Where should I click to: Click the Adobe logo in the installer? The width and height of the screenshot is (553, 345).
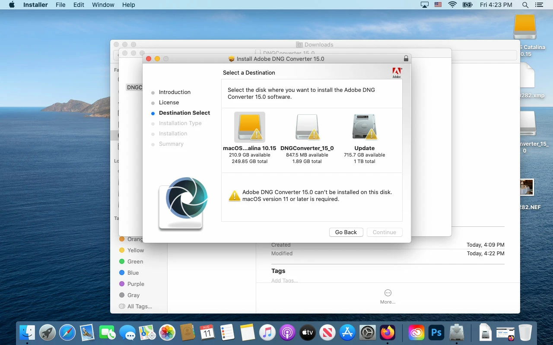(x=397, y=73)
